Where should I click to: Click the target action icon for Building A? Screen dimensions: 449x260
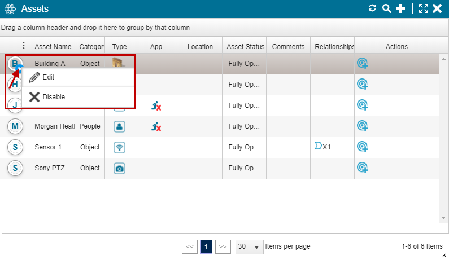click(363, 64)
